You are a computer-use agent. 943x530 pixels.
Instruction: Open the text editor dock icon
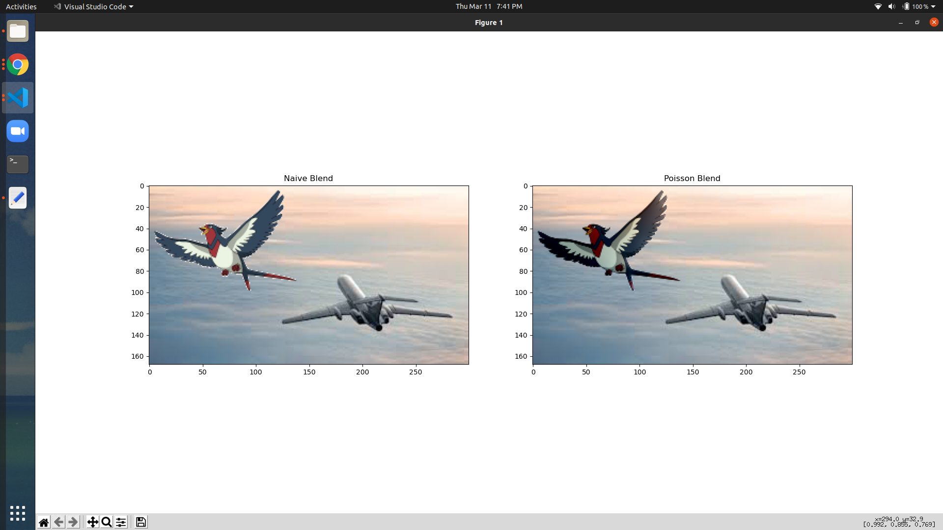click(18, 198)
